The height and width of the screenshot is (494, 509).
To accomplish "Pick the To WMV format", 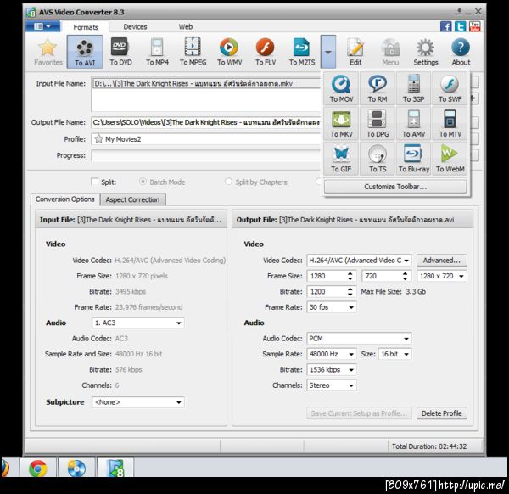I will [230, 52].
